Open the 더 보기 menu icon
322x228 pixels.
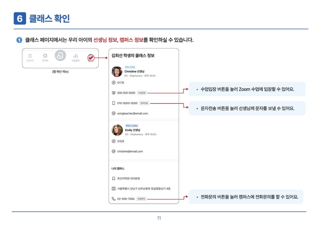tap(30, 56)
